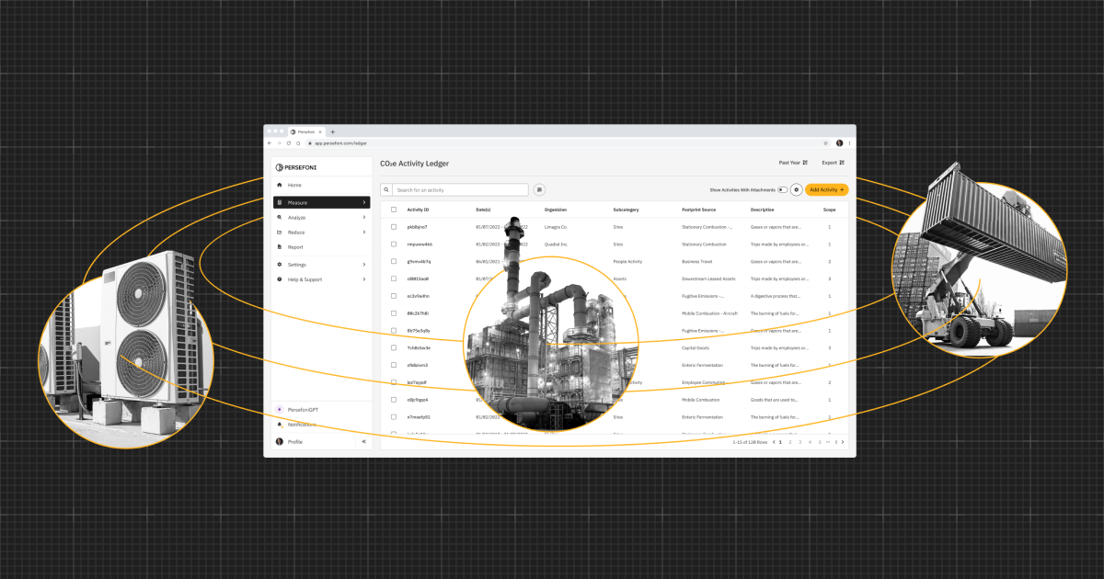Check the select-all checkbox in table header
The image size is (1104, 579).
[x=394, y=210]
